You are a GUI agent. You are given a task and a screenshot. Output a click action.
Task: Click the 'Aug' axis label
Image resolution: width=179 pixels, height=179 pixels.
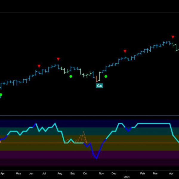click(60, 174)
